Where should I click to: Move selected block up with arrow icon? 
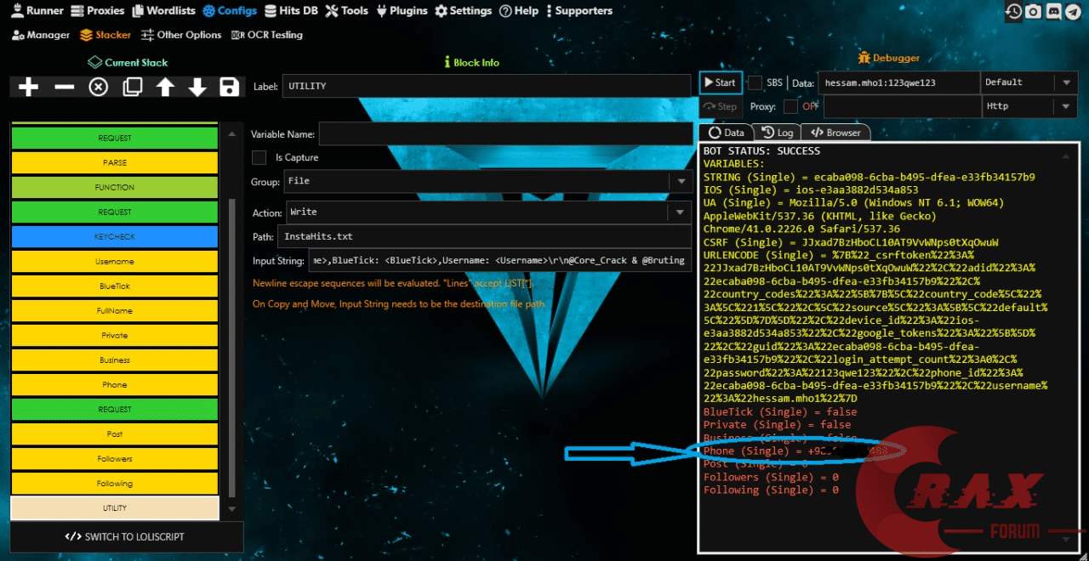[x=165, y=87]
